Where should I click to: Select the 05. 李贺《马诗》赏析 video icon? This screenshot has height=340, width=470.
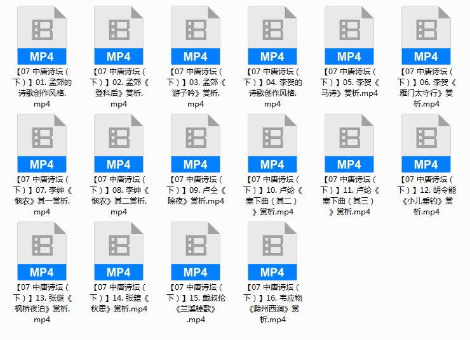point(349,36)
